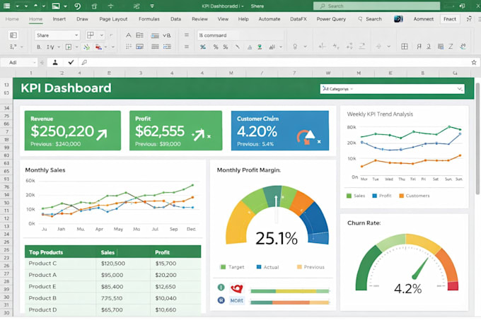Switch to the Insert tab

pos(59,19)
